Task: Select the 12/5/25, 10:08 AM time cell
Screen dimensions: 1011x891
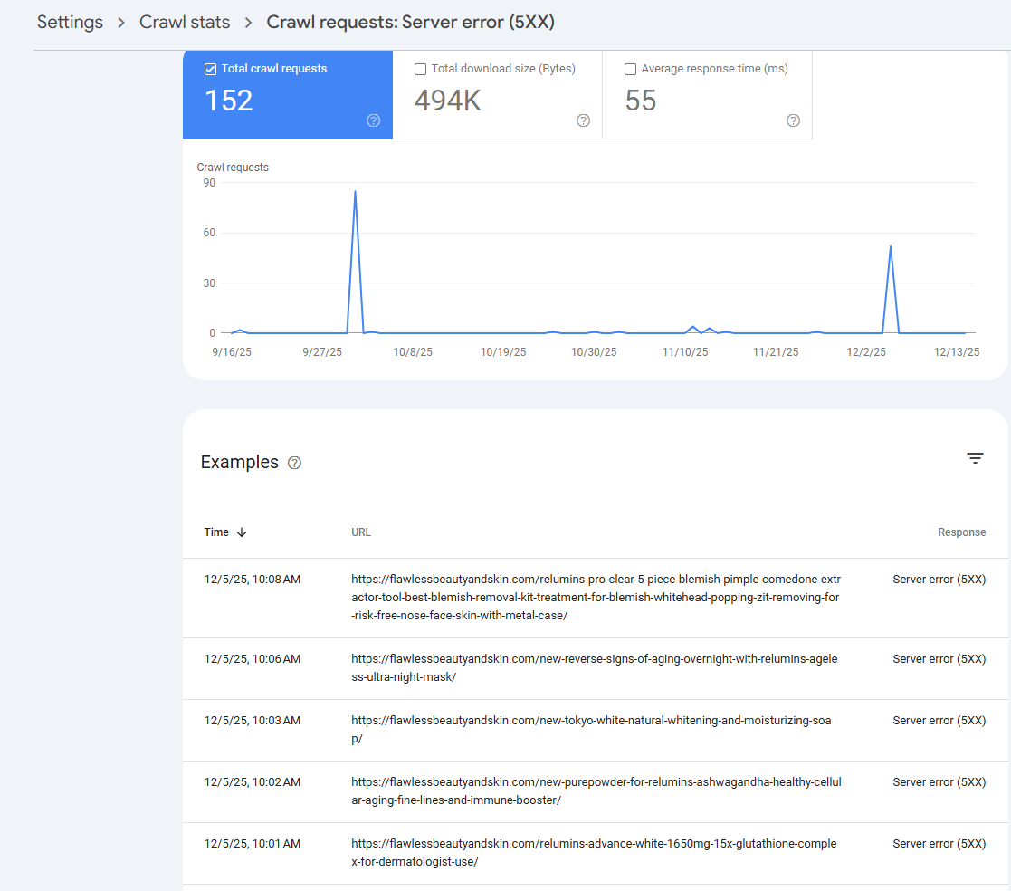Action: [x=253, y=580]
